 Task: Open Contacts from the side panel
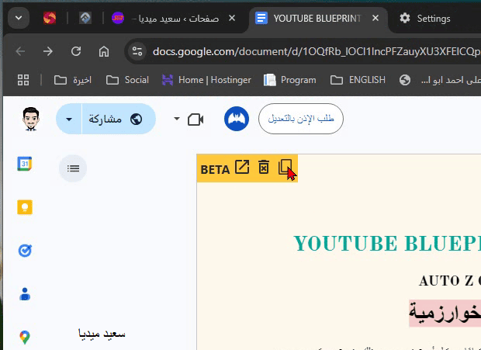[25, 294]
